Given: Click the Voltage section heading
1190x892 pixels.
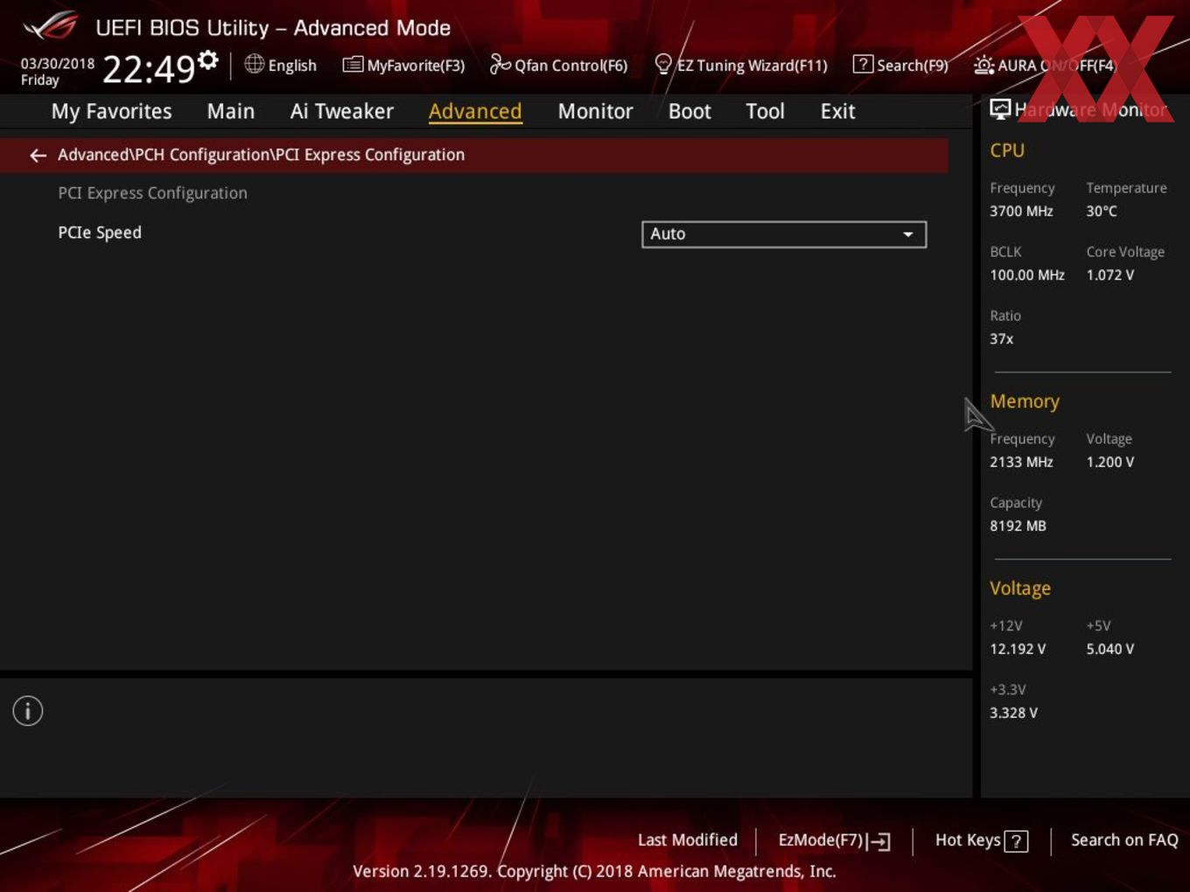Looking at the screenshot, I should click(x=1020, y=589).
